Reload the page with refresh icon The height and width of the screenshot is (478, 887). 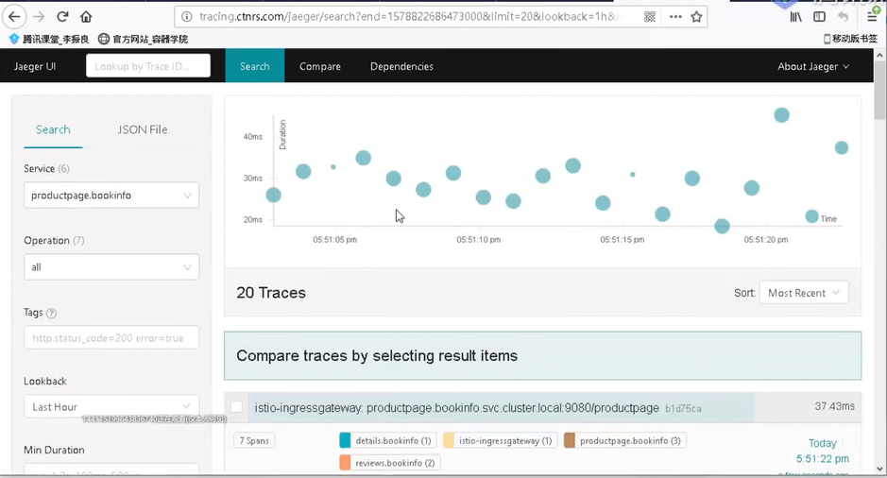62,16
